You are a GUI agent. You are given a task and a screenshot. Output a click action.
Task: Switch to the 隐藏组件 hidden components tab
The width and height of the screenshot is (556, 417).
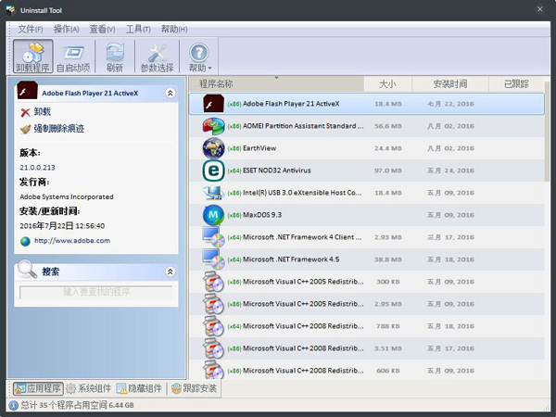139,388
